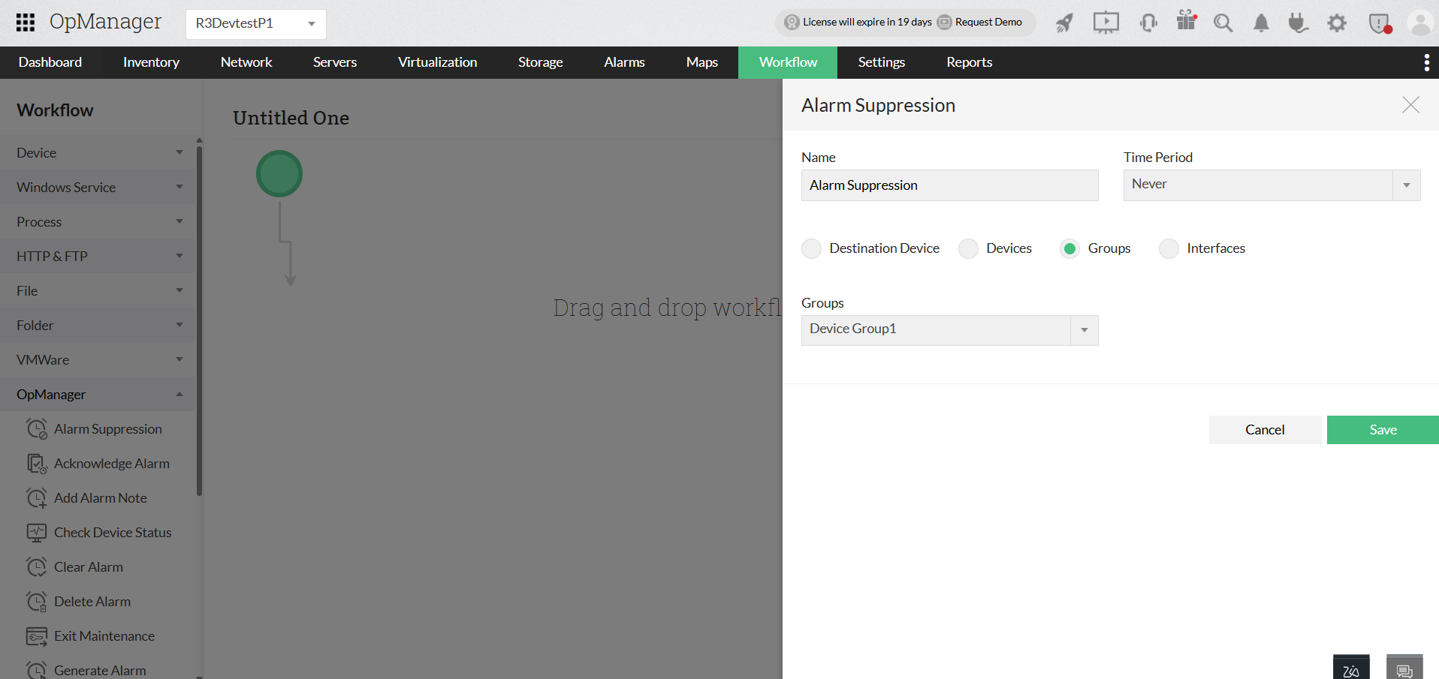Open the Reports menu
The height and width of the screenshot is (679, 1439).
pyautogui.click(x=969, y=62)
